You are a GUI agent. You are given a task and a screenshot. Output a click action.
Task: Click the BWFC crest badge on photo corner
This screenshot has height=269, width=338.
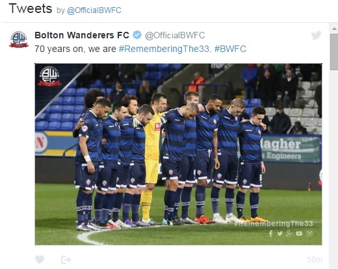coord(49,76)
